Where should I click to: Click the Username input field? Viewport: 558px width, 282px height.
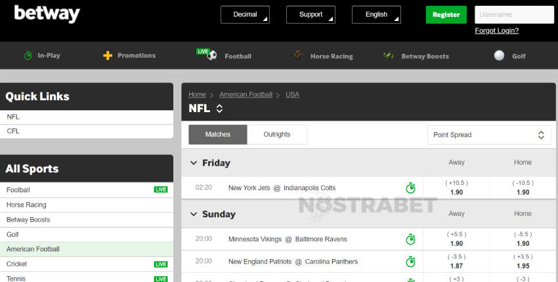tap(514, 14)
